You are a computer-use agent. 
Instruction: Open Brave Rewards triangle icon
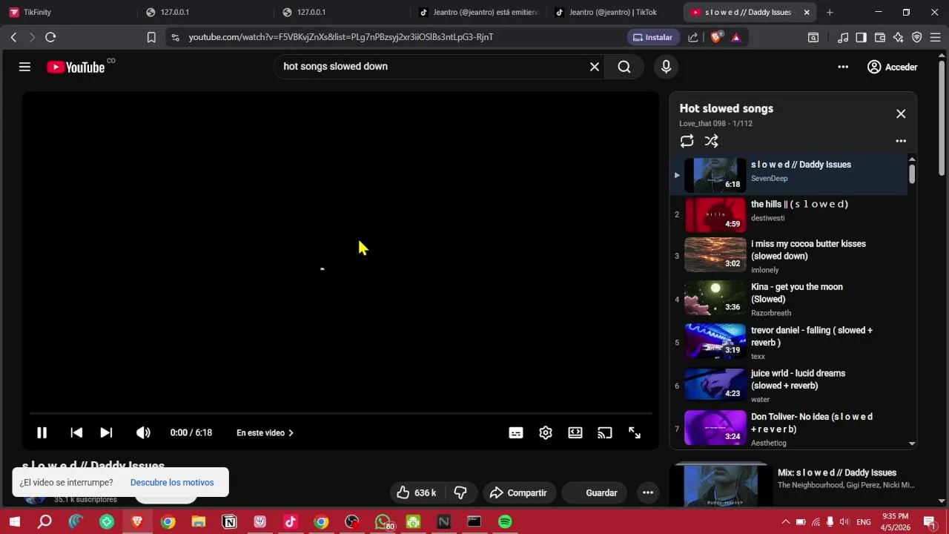pyautogui.click(x=735, y=37)
